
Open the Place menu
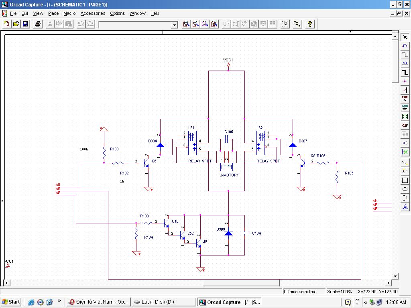point(53,13)
